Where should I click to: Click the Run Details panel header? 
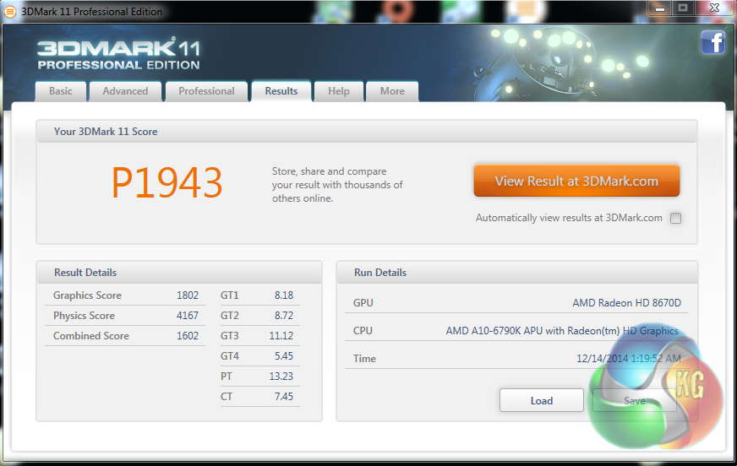517,272
